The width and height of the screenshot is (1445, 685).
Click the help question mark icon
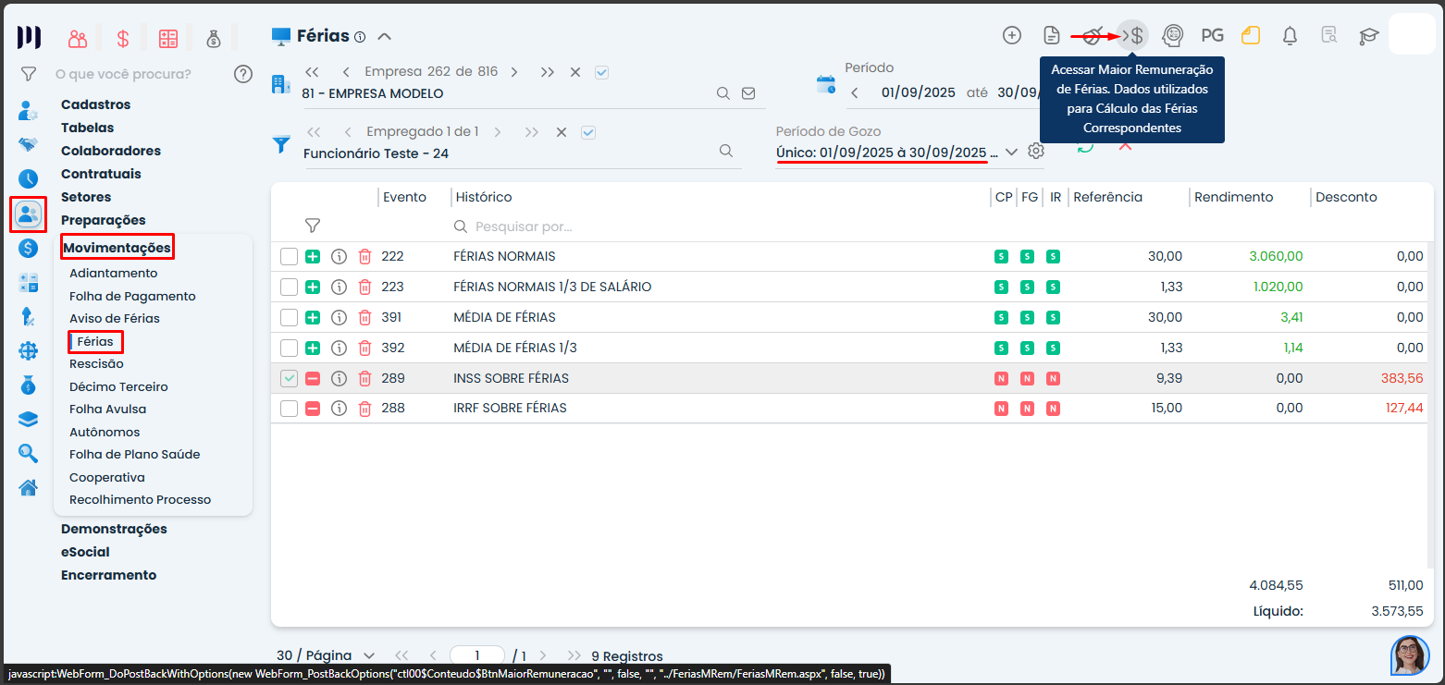coord(243,74)
